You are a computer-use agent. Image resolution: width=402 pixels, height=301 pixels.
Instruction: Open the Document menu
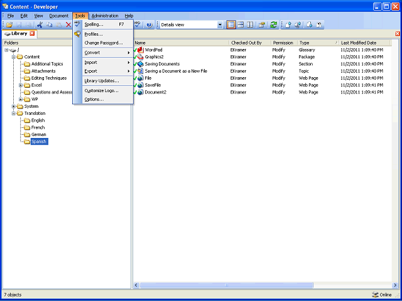coord(59,16)
